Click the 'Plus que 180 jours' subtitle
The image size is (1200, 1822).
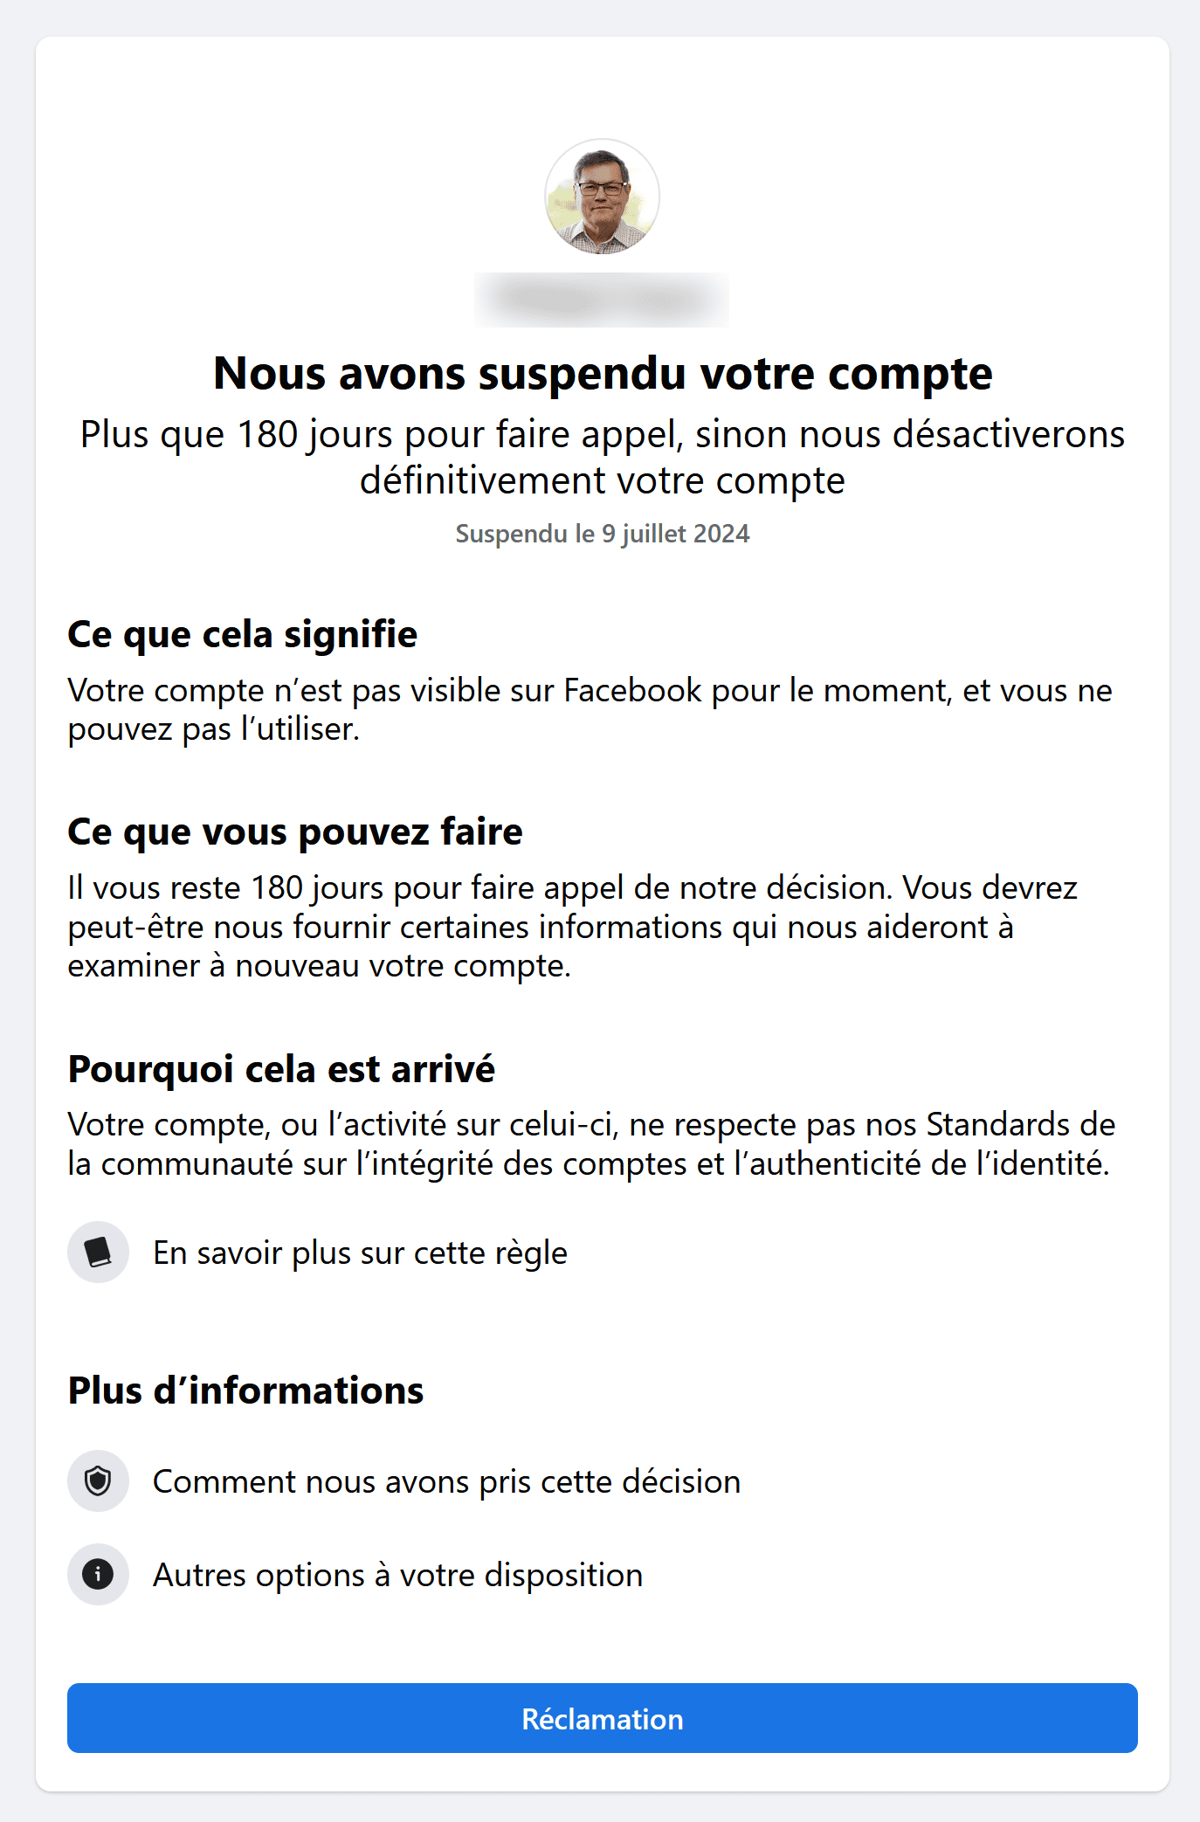tap(603, 457)
